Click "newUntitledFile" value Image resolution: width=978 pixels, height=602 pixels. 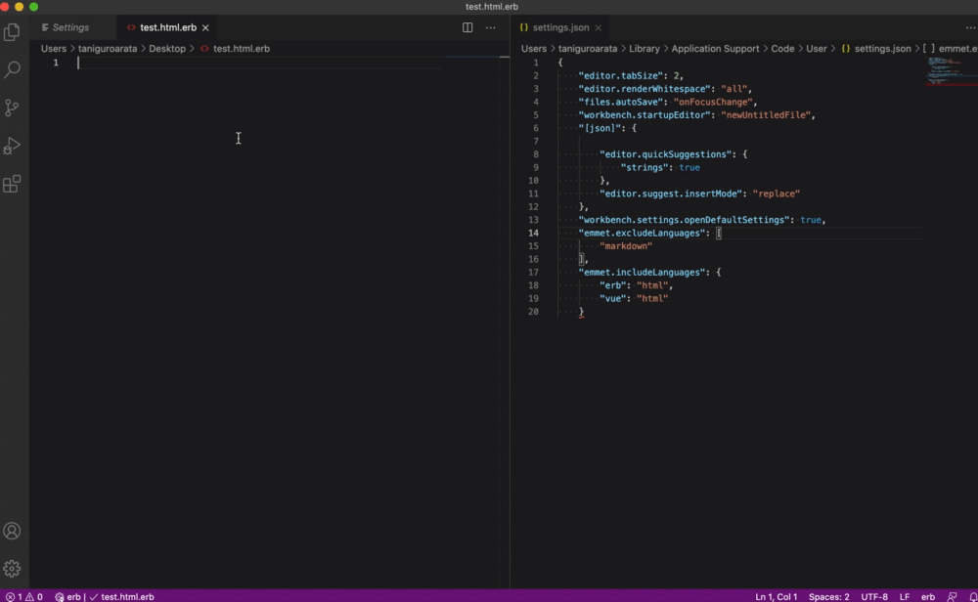tap(766, 114)
